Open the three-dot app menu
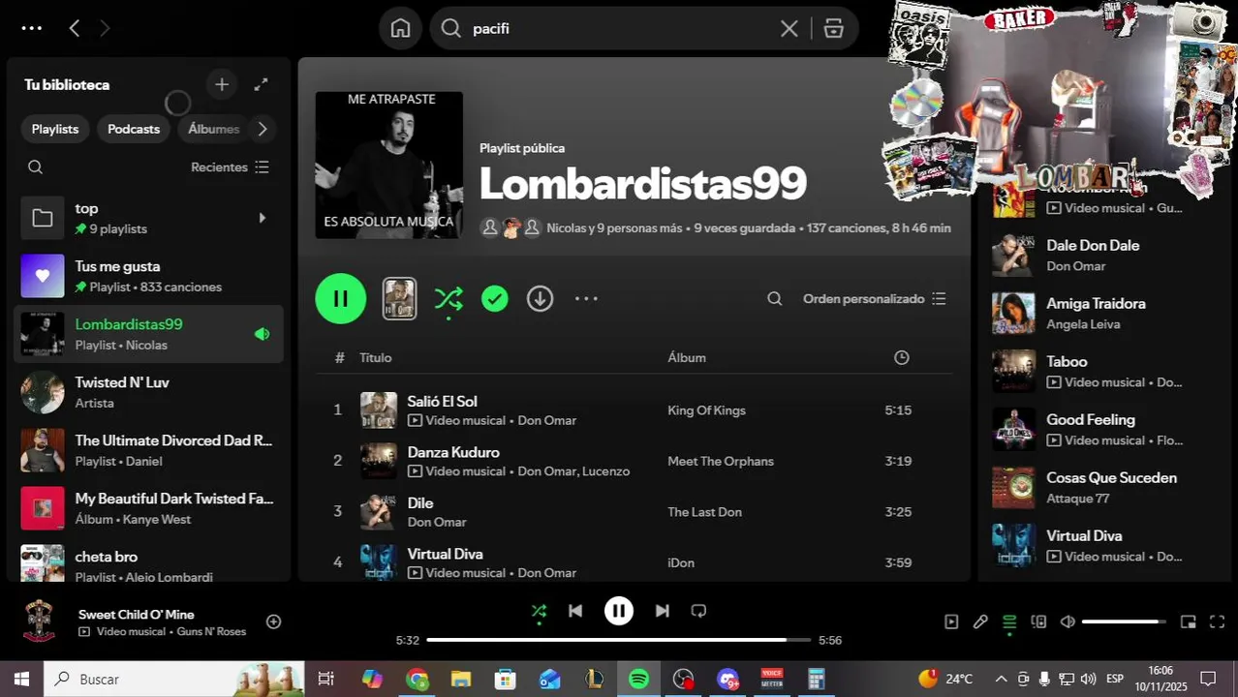The image size is (1238, 697). [x=32, y=28]
